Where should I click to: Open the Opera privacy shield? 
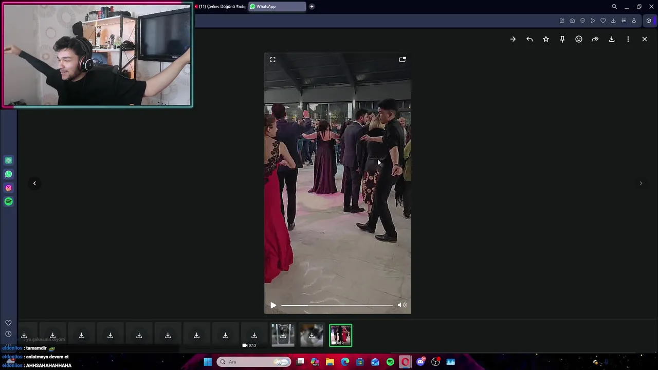coord(582,21)
